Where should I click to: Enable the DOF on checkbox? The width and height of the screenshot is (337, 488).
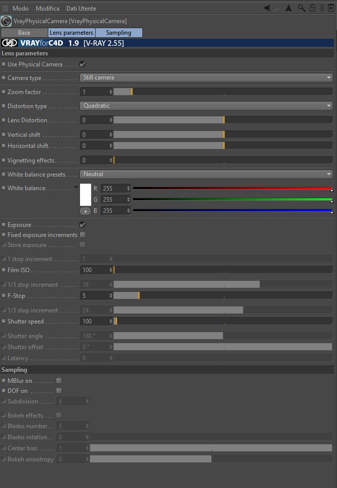tap(59, 390)
